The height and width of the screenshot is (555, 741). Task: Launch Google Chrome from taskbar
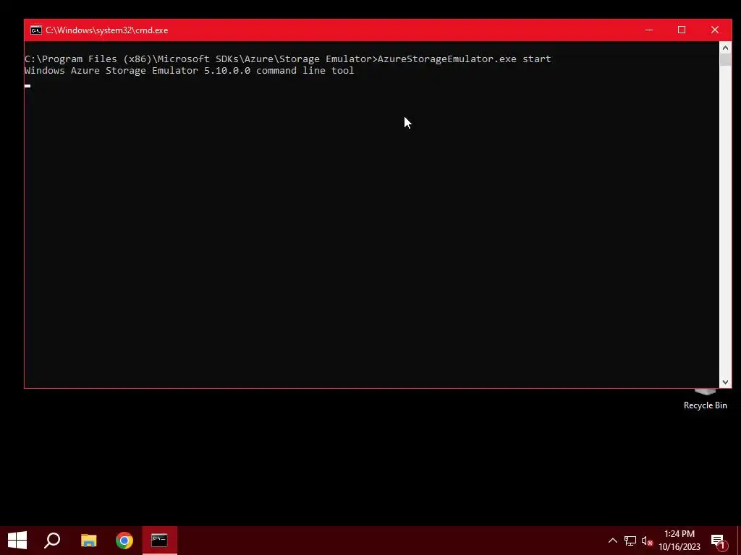point(124,541)
